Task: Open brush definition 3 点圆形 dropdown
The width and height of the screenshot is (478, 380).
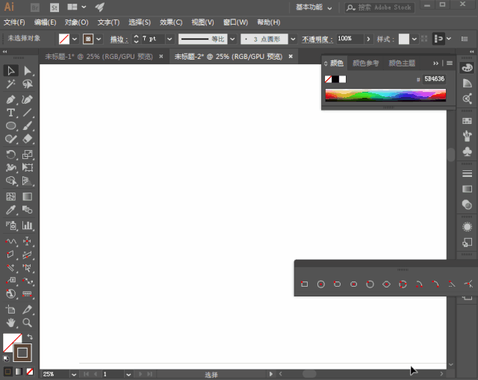Action: pos(293,39)
